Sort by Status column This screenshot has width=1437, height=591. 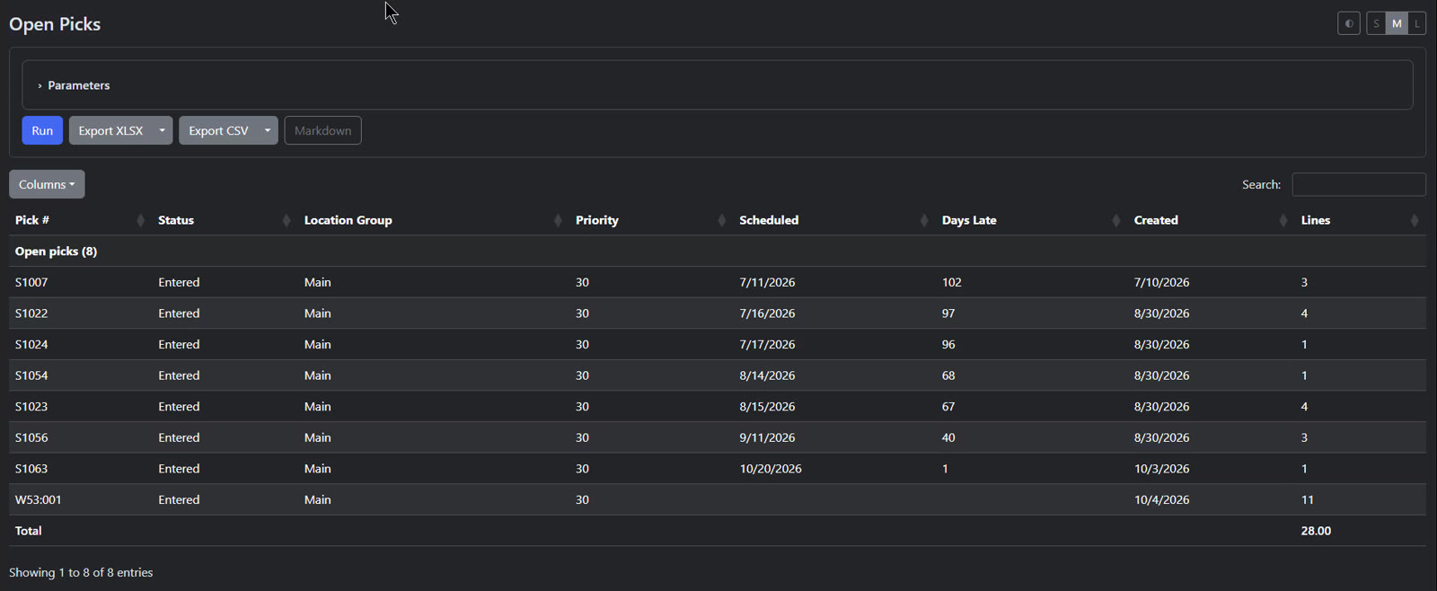click(225, 220)
